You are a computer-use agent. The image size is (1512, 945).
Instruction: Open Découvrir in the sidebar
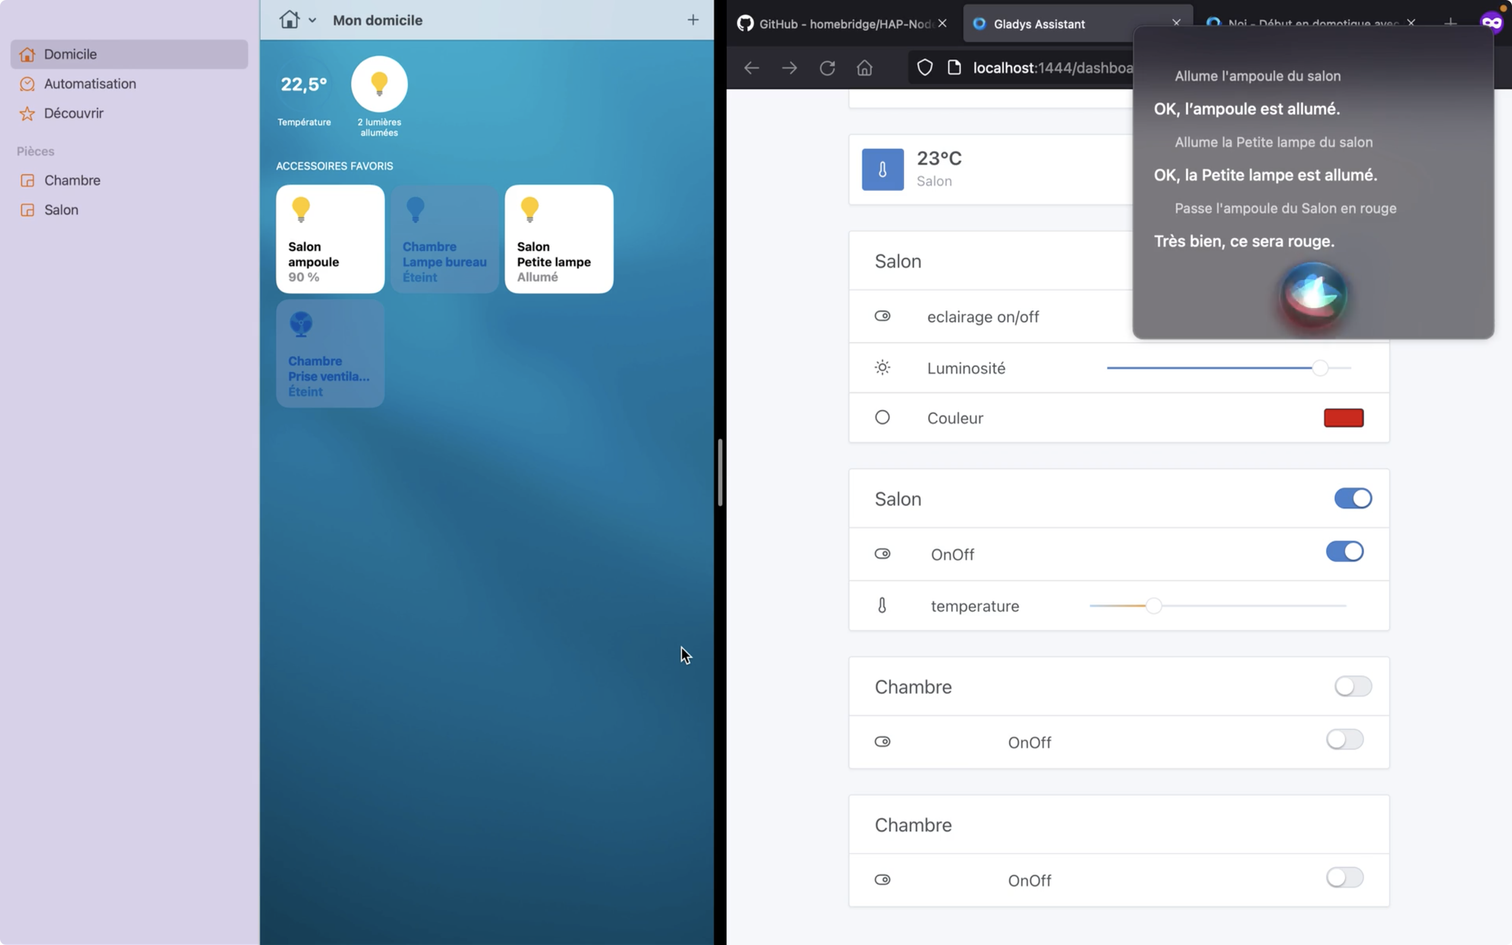(129, 113)
